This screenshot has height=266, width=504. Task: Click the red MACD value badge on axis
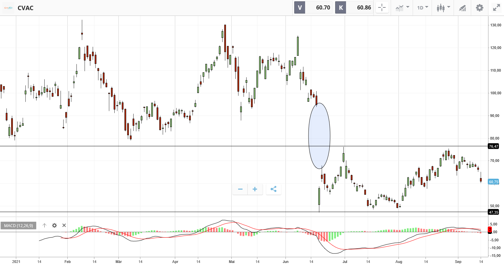coord(490,230)
